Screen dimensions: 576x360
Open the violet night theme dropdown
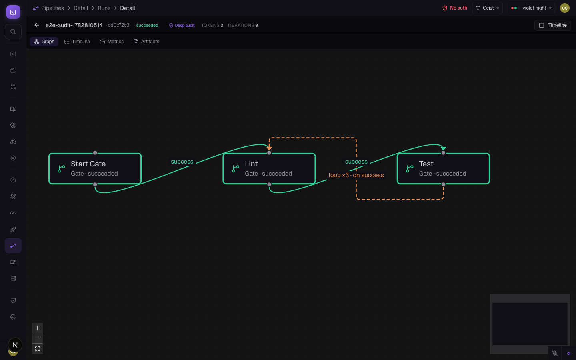click(x=531, y=8)
